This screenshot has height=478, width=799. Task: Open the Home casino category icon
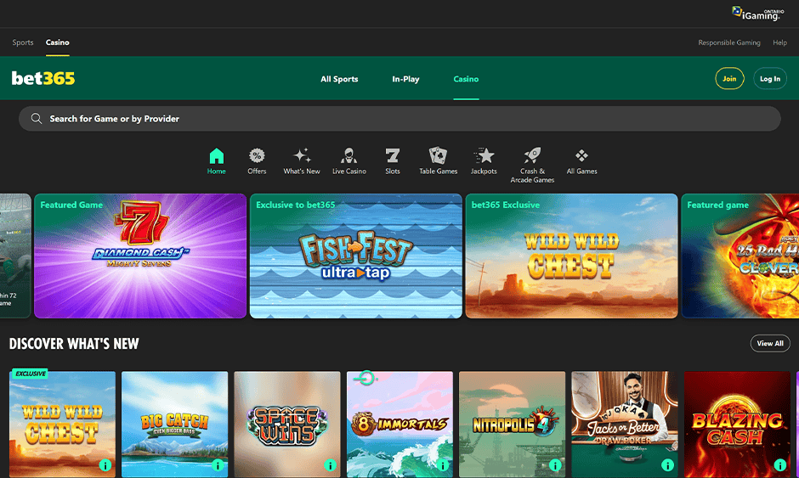point(217,155)
